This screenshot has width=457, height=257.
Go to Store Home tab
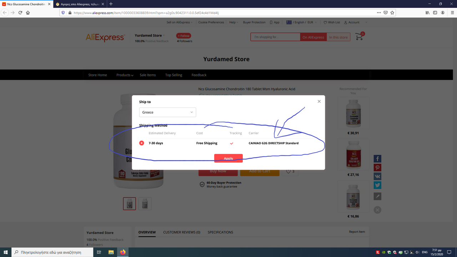pyautogui.click(x=97, y=75)
